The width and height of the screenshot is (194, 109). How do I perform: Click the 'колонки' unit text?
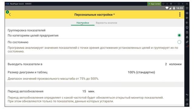click(x=175, y=64)
